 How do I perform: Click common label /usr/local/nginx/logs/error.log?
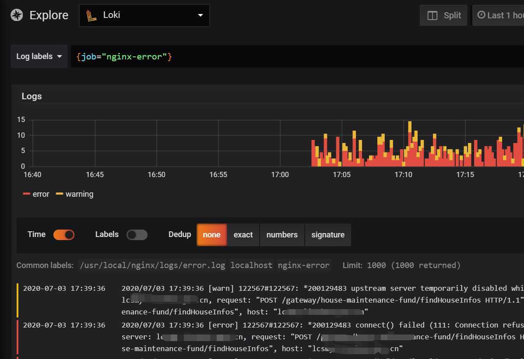(152, 265)
